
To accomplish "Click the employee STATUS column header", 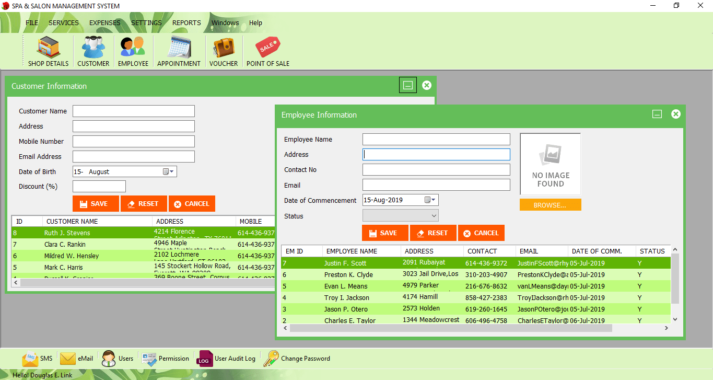I will [x=653, y=251].
